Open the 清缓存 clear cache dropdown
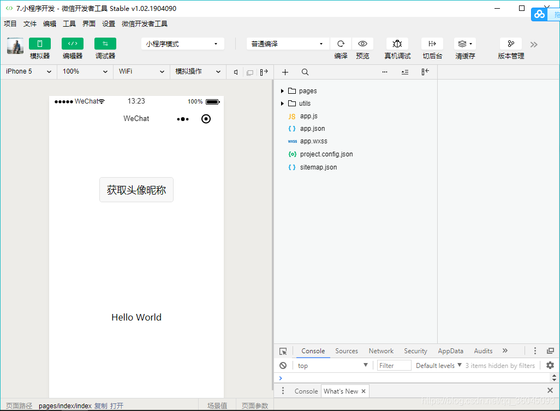 tap(465, 44)
